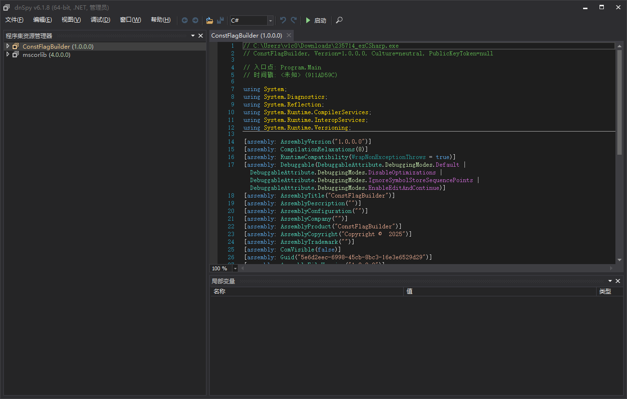Open the 文件 (File) menu
627x399 pixels.
coord(14,20)
